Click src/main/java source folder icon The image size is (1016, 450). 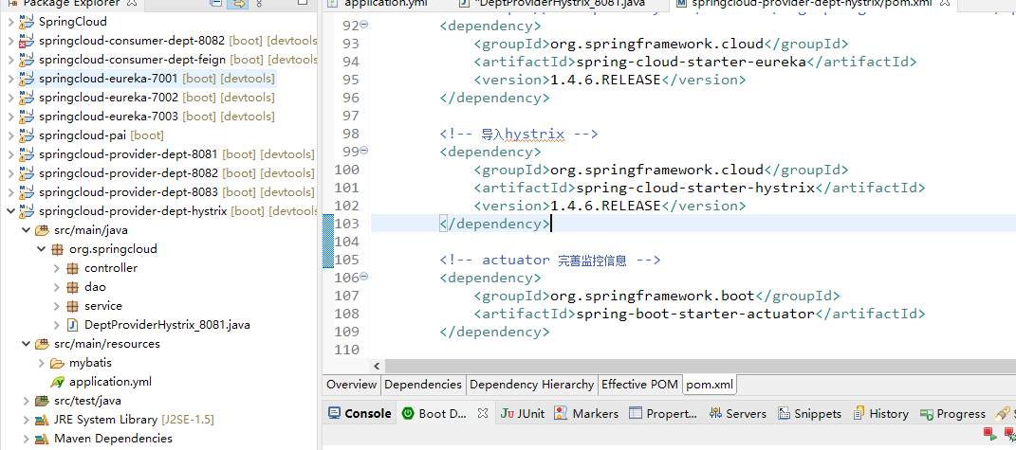pyautogui.click(x=42, y=230)
